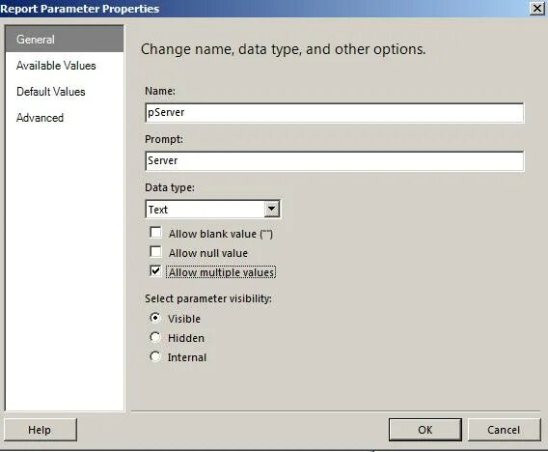
Task: Select the Visible radio button
Action: pyautogui.click(x=155, y=318)
